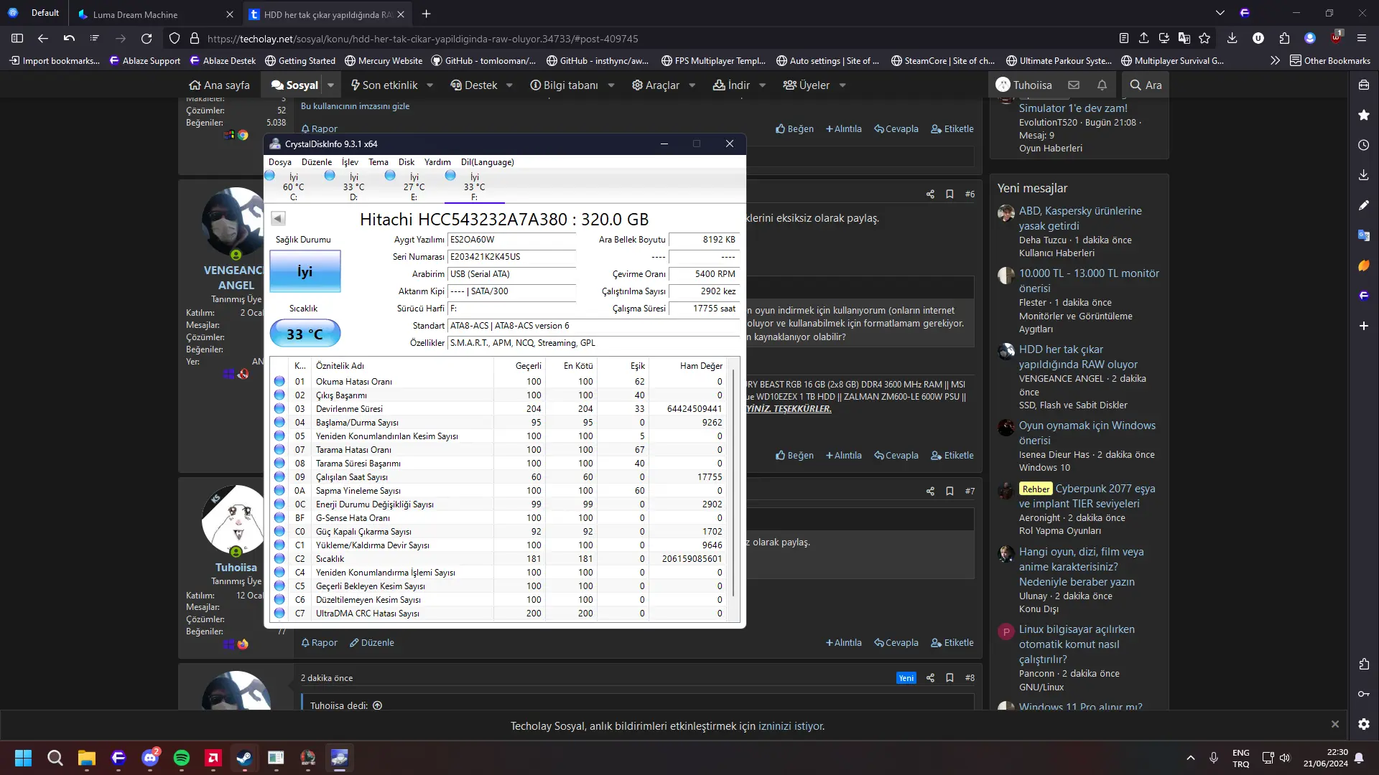
Task: Expand Bilgi tabanı dropdown arrow
Action: click(x=611, y=85)
